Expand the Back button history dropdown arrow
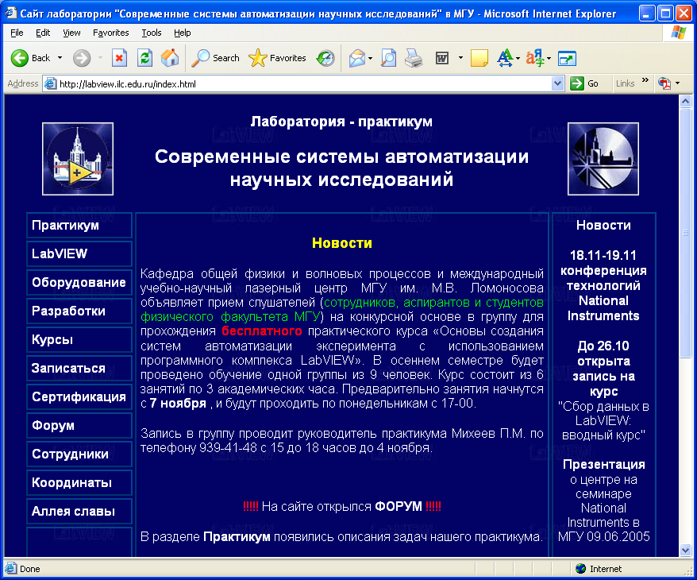Image resolution: width=697 pixels, height=580 pixels. click(x=60, y=58)
